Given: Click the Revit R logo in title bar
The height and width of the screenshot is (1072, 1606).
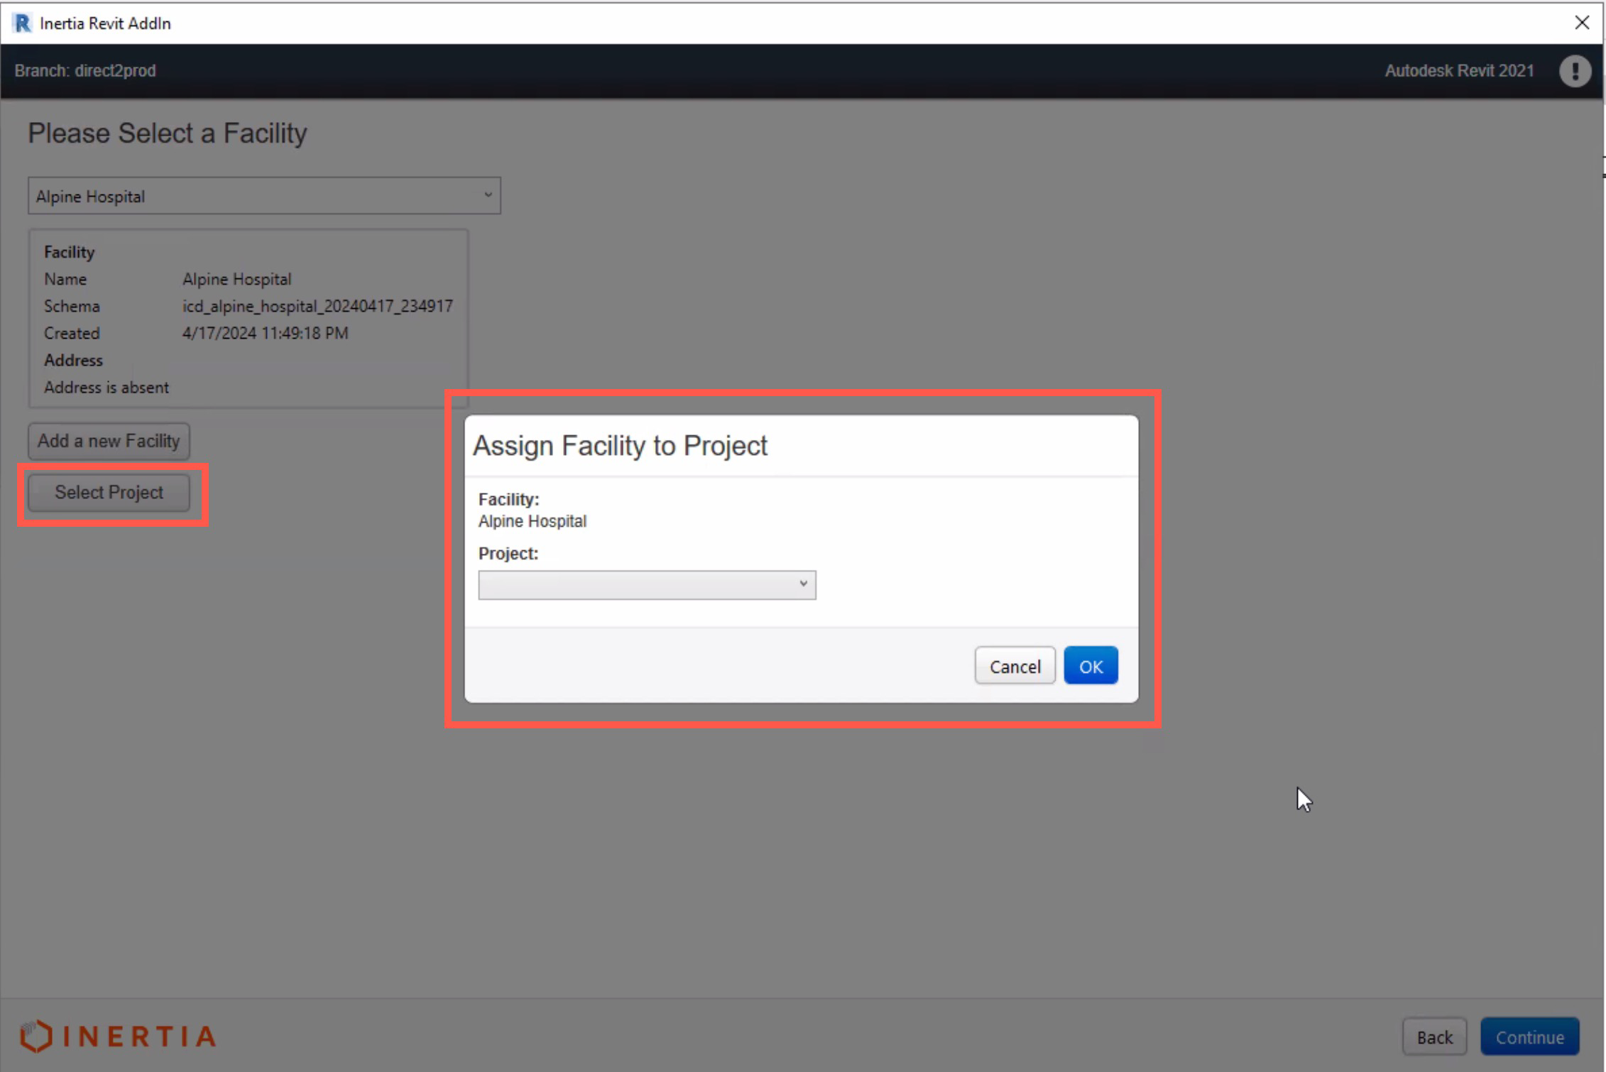Looking at the screenshot, I should (x=22, y=23).
